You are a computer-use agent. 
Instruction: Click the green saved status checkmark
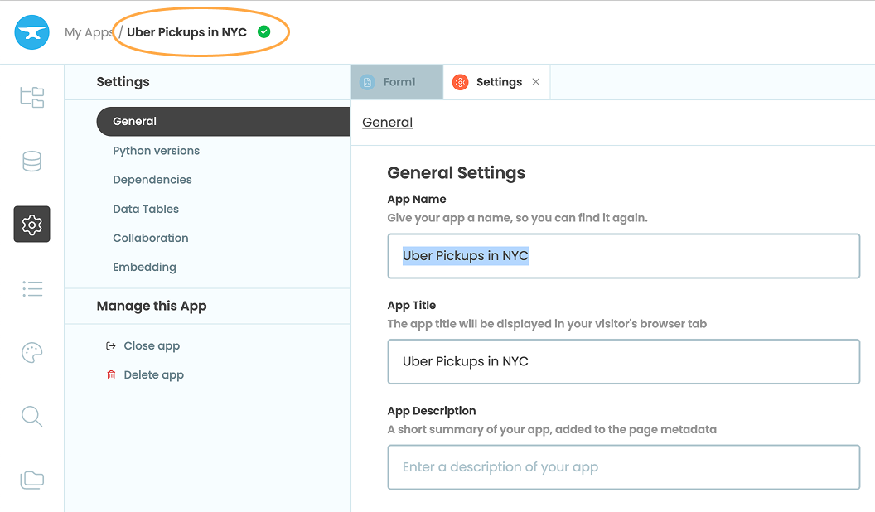pos(263,32)
